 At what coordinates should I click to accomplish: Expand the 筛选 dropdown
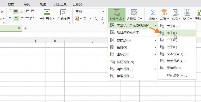(x=168, y=19)
